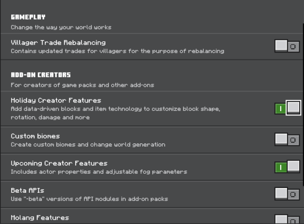Viewport: 304px width, 224px height.
Task: Click the 'Use -beta versions of API modules' description
Action: pos(89,199)
